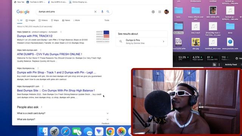Open the More search filters dropdown
This screenshot has width=242, height=136.
76,20
